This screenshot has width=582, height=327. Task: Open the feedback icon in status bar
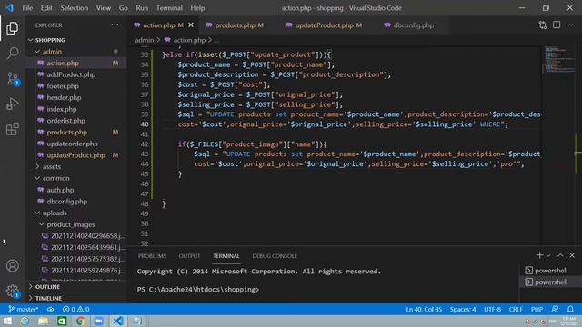555,309
